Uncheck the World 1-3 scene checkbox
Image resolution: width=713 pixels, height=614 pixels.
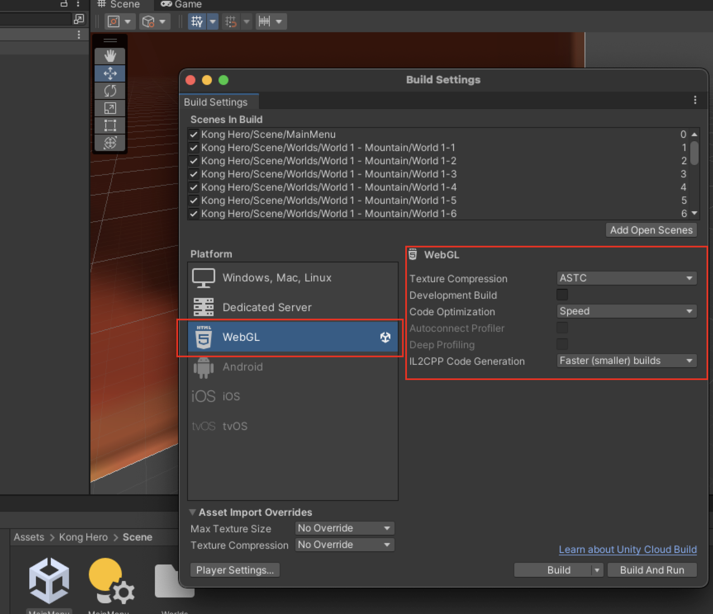coord(194,174)
